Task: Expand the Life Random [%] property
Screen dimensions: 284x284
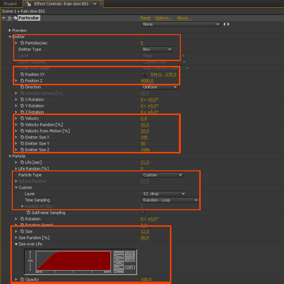Action: tap(16, 169)
